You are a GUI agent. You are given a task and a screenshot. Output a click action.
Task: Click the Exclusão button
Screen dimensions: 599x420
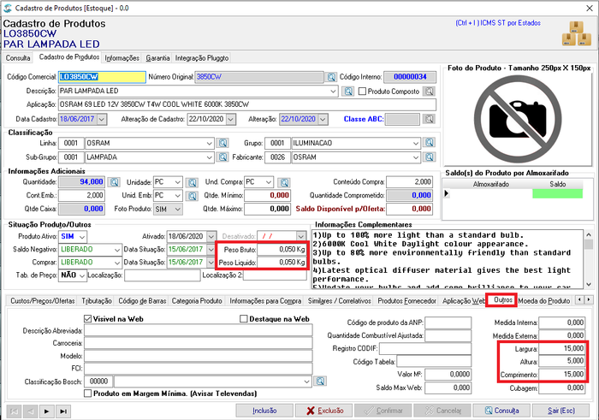point(324,411)
